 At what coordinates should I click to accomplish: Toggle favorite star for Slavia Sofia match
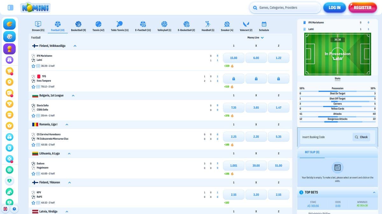click(33, 116)
